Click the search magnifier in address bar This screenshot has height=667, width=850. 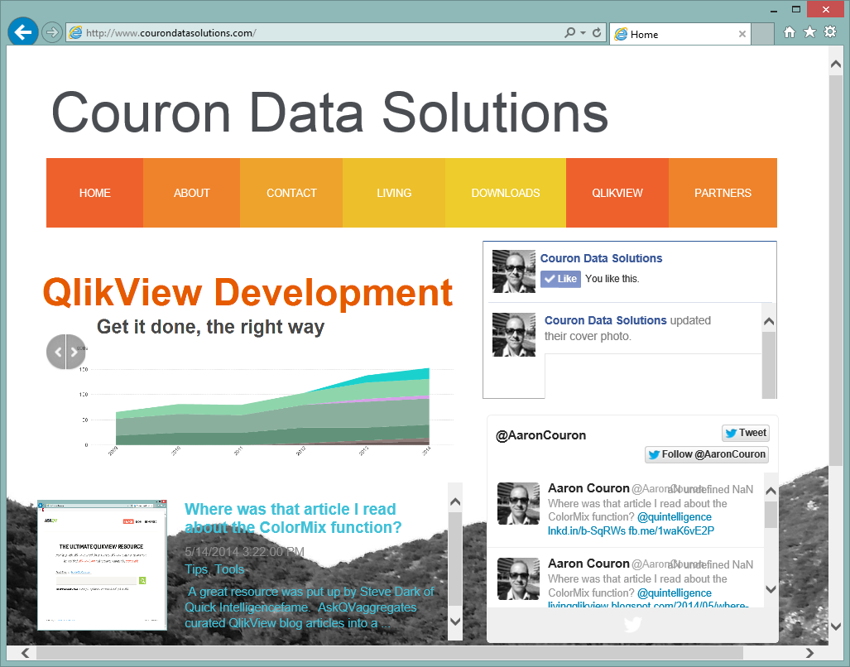coord(569,32)
